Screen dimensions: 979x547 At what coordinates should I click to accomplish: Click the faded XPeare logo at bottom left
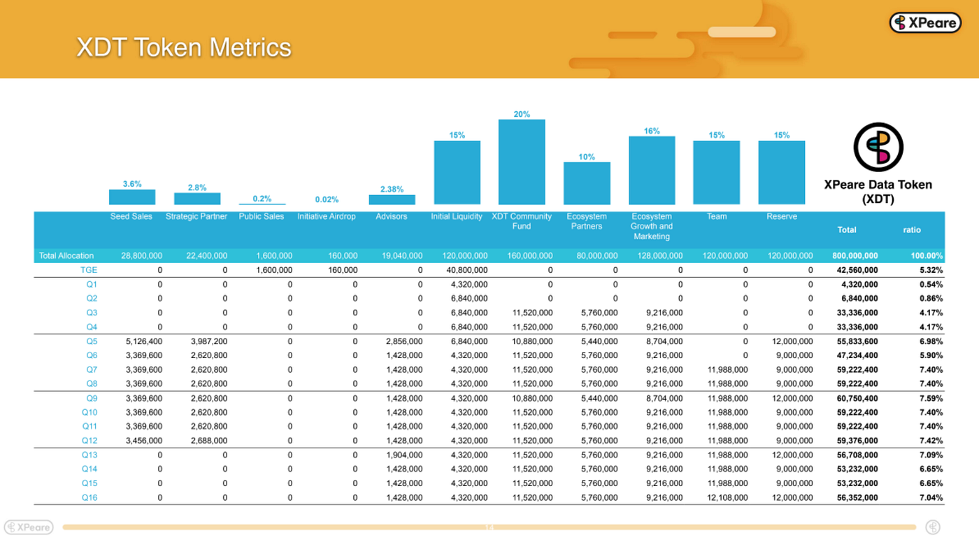(28, 527)
